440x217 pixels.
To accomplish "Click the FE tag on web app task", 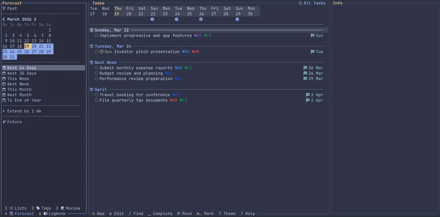I will pos(208,36).
